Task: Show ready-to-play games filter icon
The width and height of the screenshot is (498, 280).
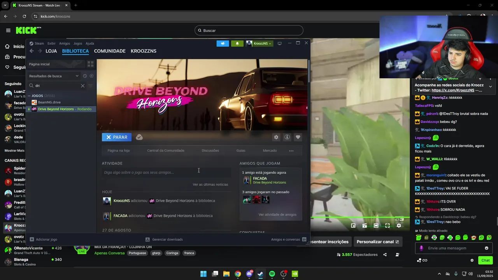Action: (x=91, y=76)
